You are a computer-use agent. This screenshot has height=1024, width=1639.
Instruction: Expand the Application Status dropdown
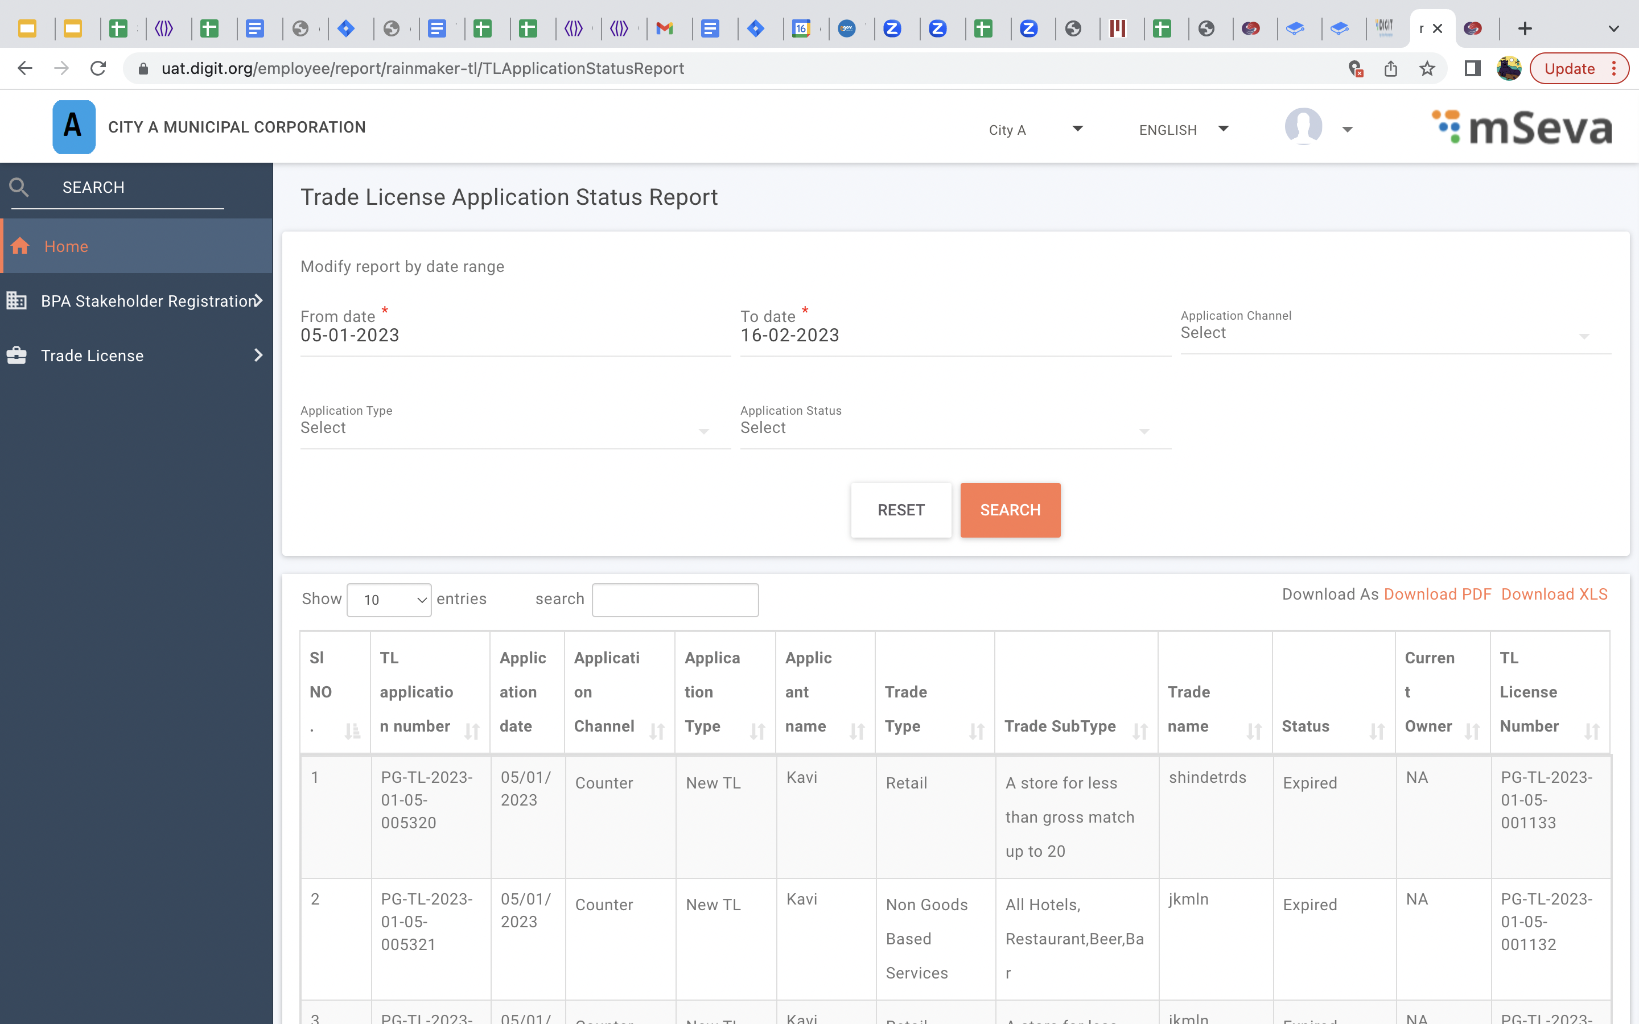(955, 428)
